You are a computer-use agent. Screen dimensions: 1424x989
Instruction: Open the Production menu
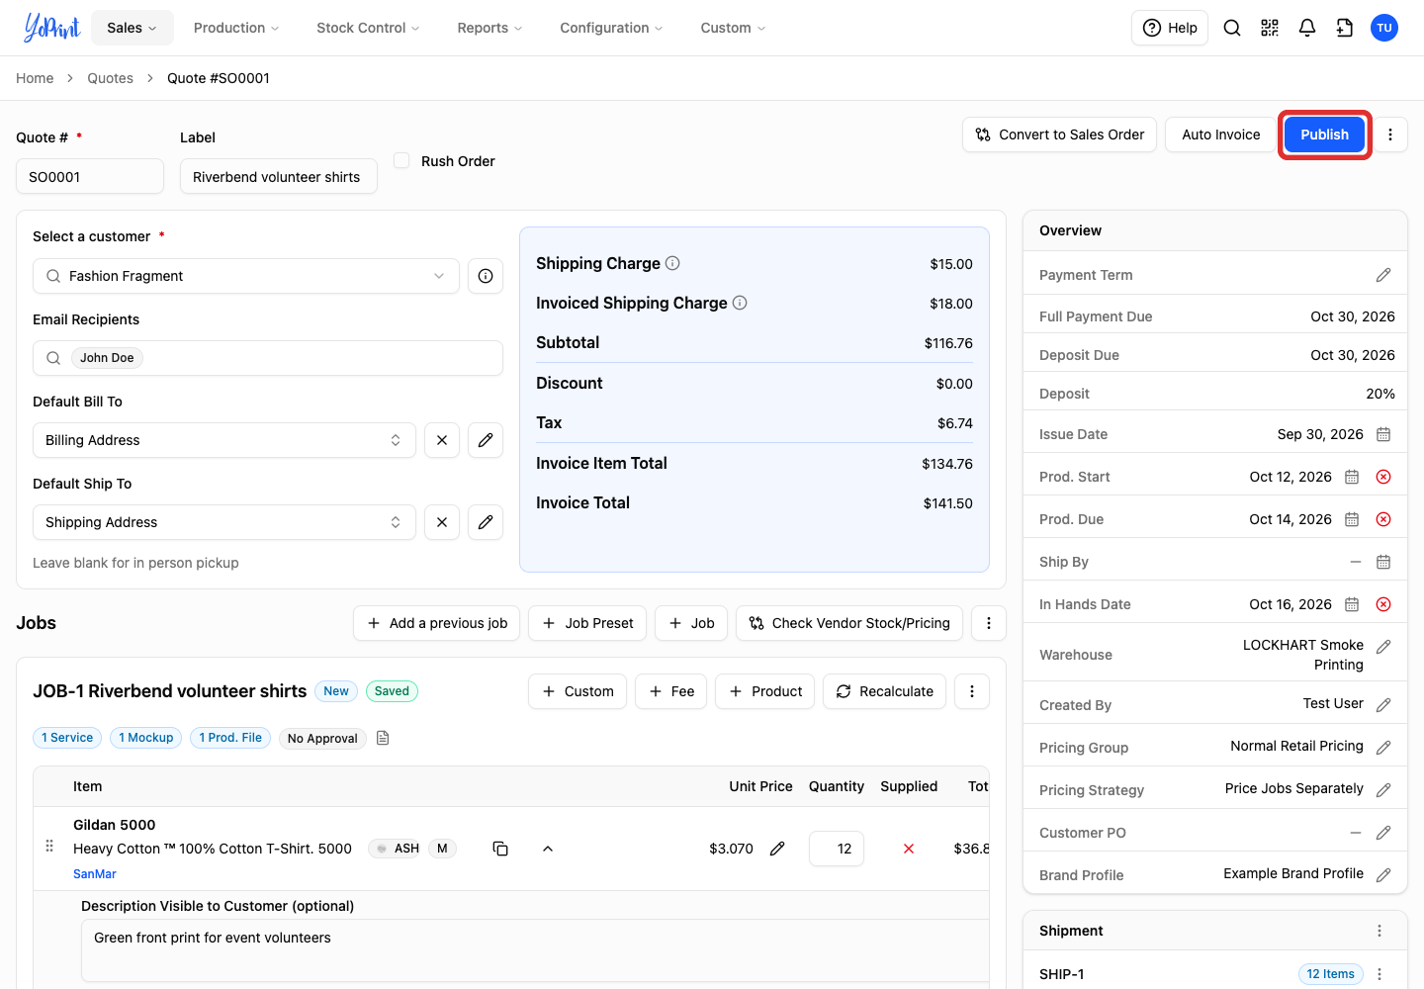[236, 28]
